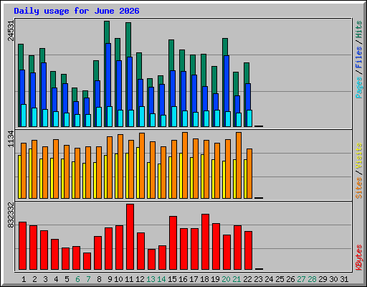Click the orange Visits bar for day 16

(x=185, y=165)
